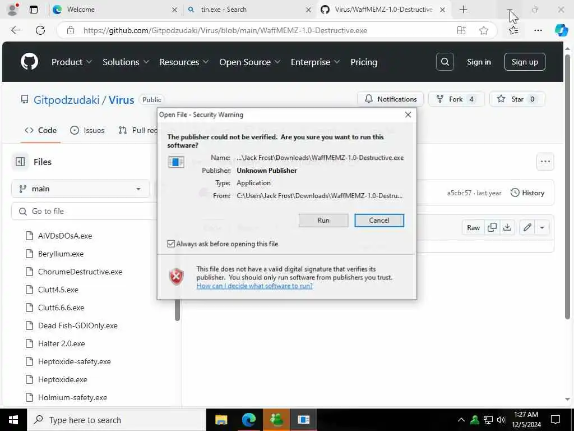Screen dimensions: 574x431
Task: Expand the Open Source menu
Action: pyautogui.click(x=249, y=62)
